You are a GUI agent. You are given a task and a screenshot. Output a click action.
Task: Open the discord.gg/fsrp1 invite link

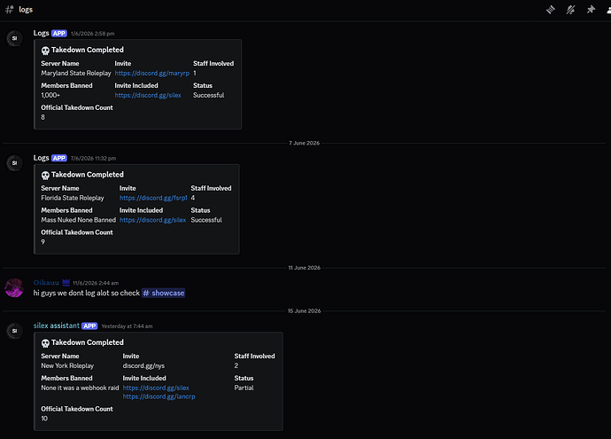(x=153, y=198)
